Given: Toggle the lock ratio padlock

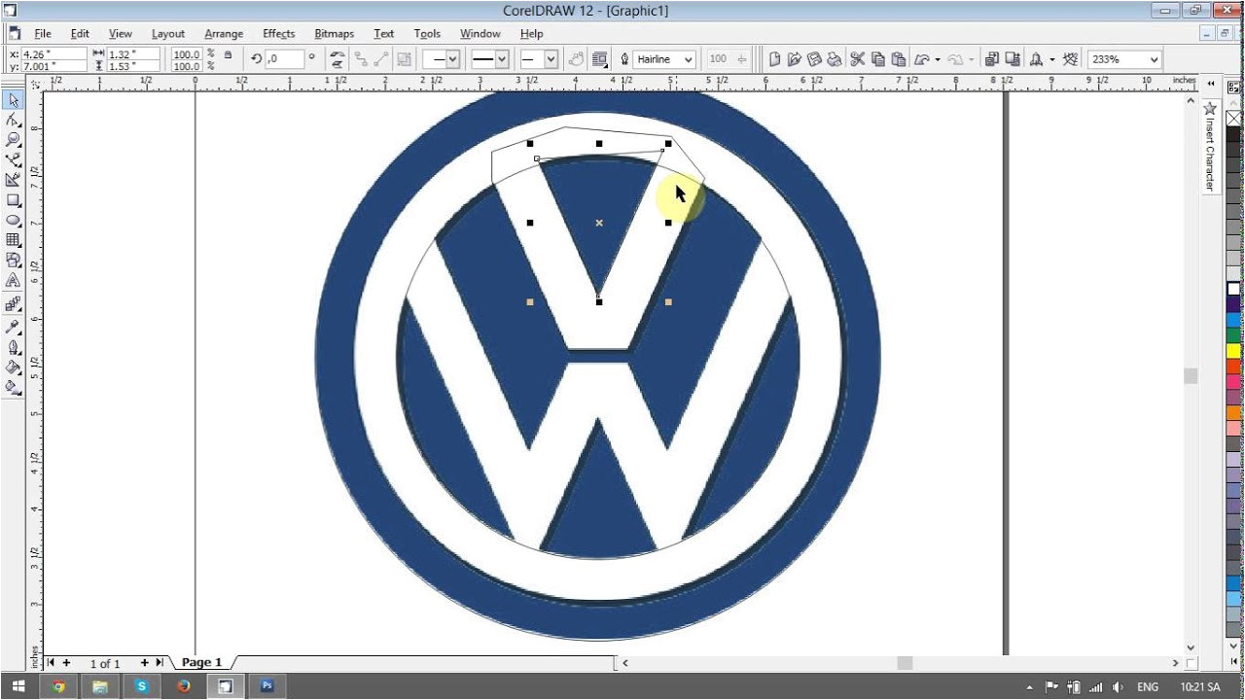Looking at the screenshot, I should tap(228, 55).
